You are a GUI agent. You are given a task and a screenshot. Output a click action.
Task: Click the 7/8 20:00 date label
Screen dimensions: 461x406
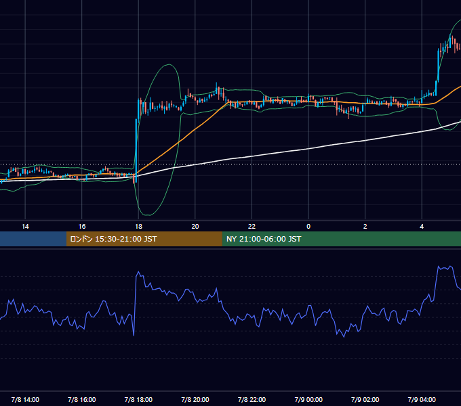point(195,399)
